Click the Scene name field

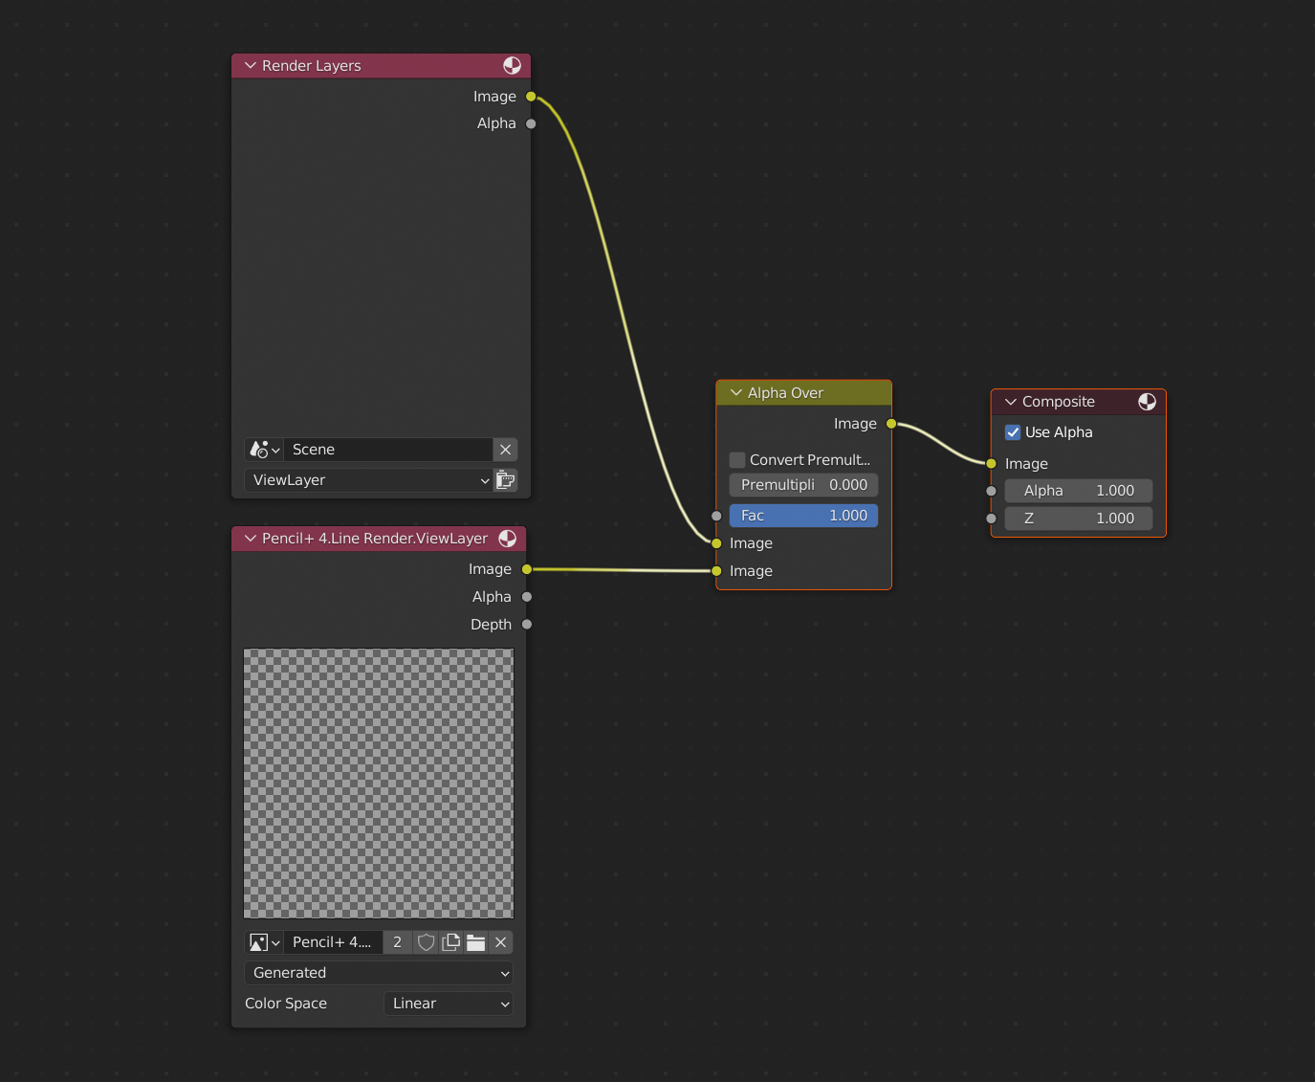[x=387, y=450]
